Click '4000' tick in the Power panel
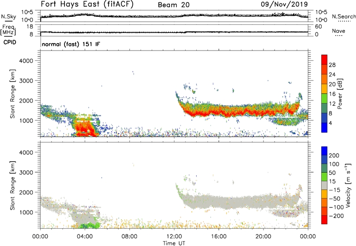 (x=26, y=61)
